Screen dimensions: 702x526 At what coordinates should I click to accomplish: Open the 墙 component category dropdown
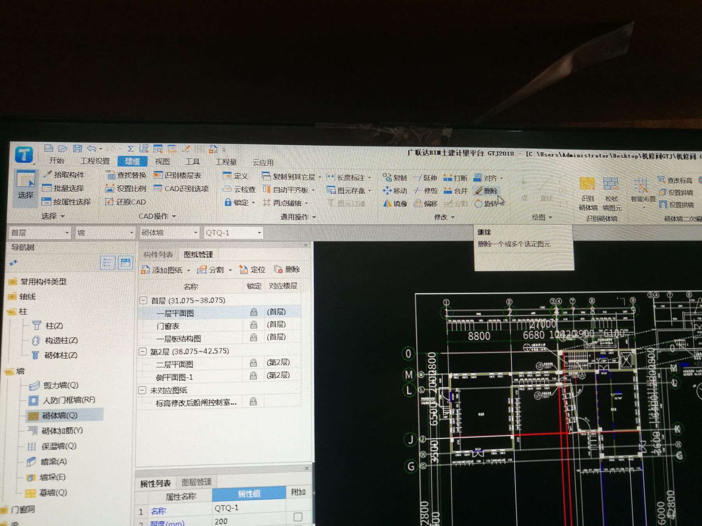131,233
